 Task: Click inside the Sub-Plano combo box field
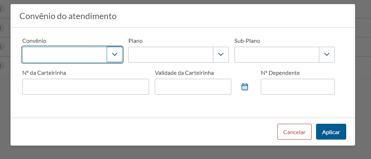[x=277, y=55]
